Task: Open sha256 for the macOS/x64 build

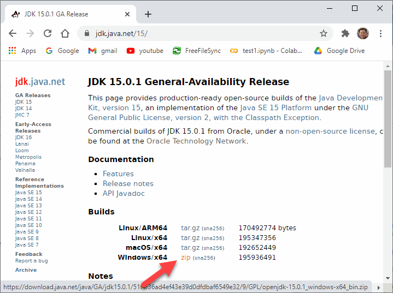Action: click(x=213, y=248)
